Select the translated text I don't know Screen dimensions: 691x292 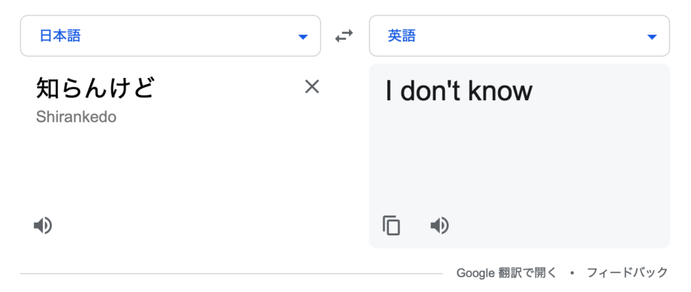click(x=459, y=90)
